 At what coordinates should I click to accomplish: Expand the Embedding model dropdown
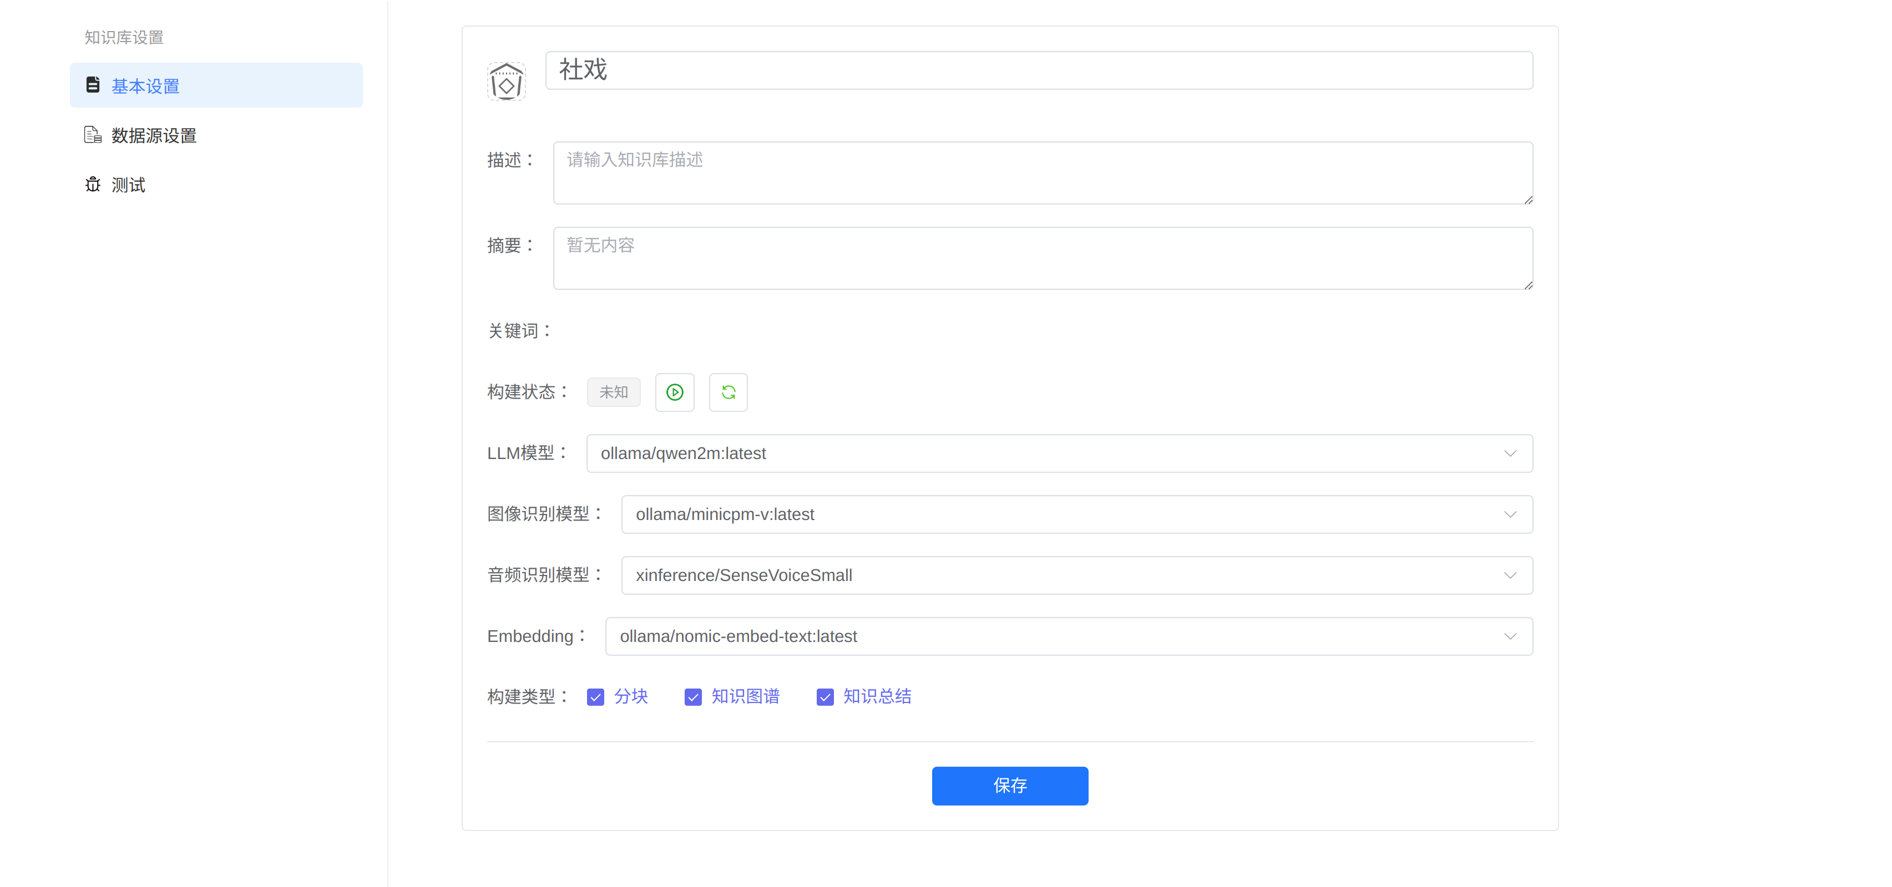(x=1068, y=636)
